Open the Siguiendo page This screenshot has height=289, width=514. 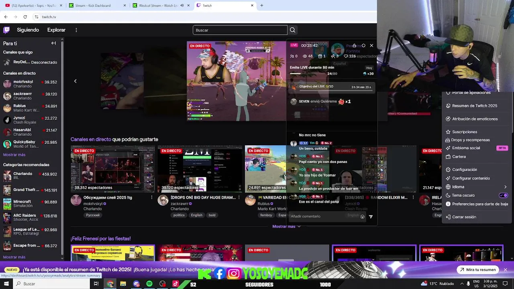click(x=28, y=30)
